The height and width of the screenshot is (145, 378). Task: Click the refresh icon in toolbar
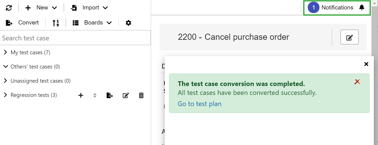9,8
